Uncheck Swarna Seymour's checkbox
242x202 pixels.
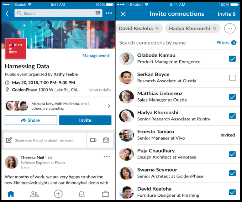point(232,173)
